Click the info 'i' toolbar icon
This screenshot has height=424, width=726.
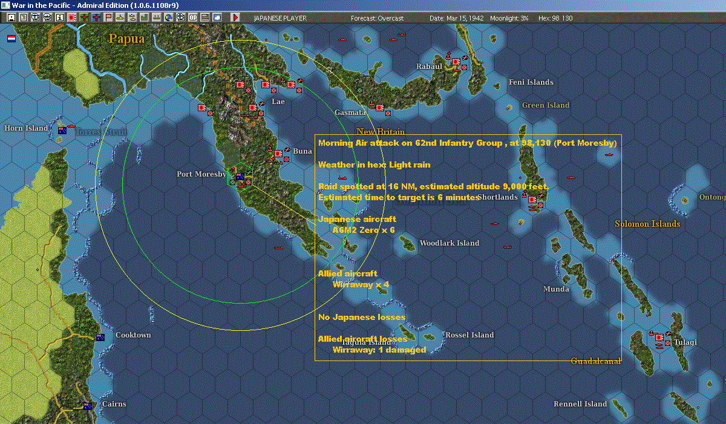[x=59, y=18]
